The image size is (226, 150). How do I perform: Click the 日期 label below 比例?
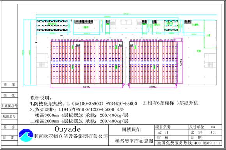coord(196,138)
